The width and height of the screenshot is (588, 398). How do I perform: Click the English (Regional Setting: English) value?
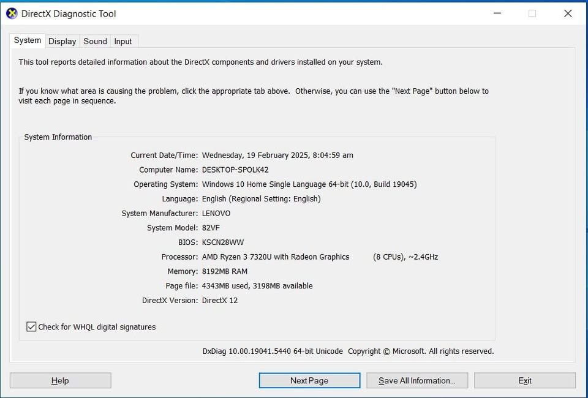tap(261, 199)
